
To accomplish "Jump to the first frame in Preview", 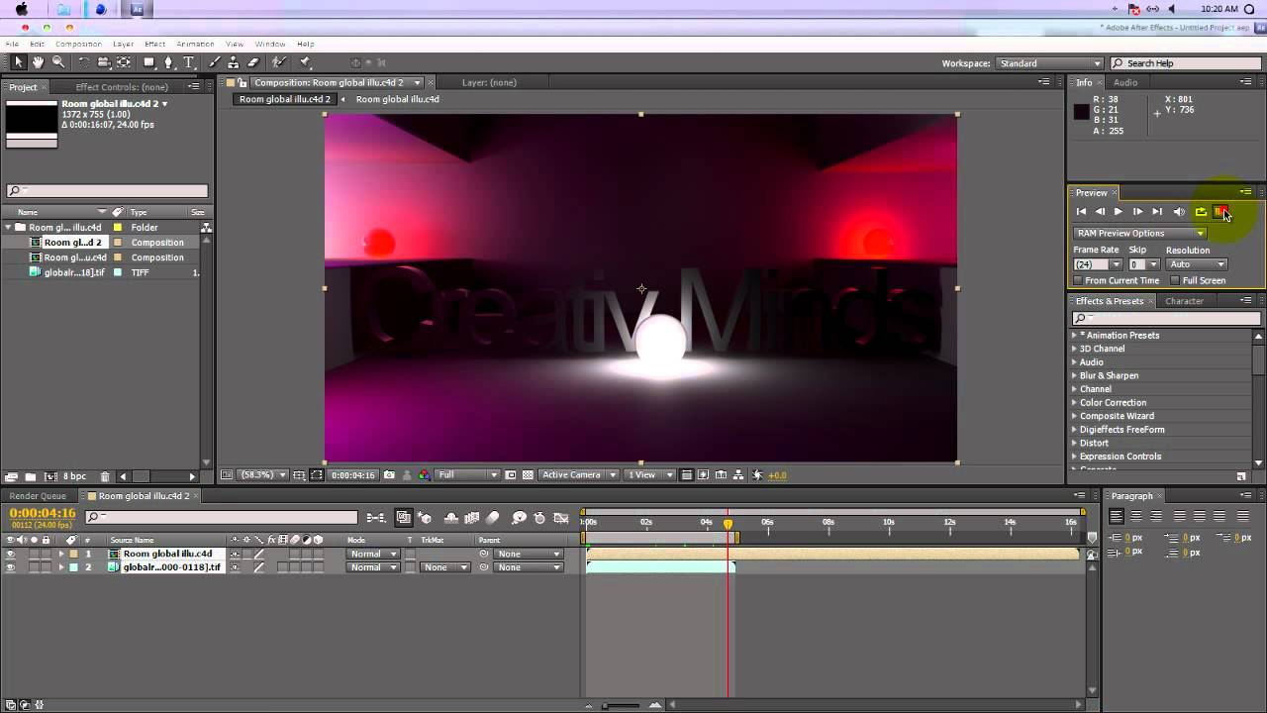I will click(x=1081, y=212).
